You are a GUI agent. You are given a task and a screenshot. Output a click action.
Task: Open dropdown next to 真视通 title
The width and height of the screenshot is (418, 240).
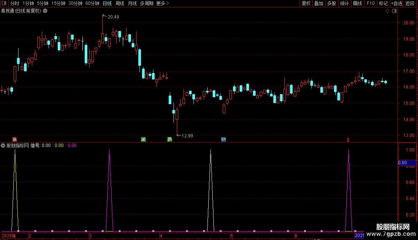[x=45, y=11]
